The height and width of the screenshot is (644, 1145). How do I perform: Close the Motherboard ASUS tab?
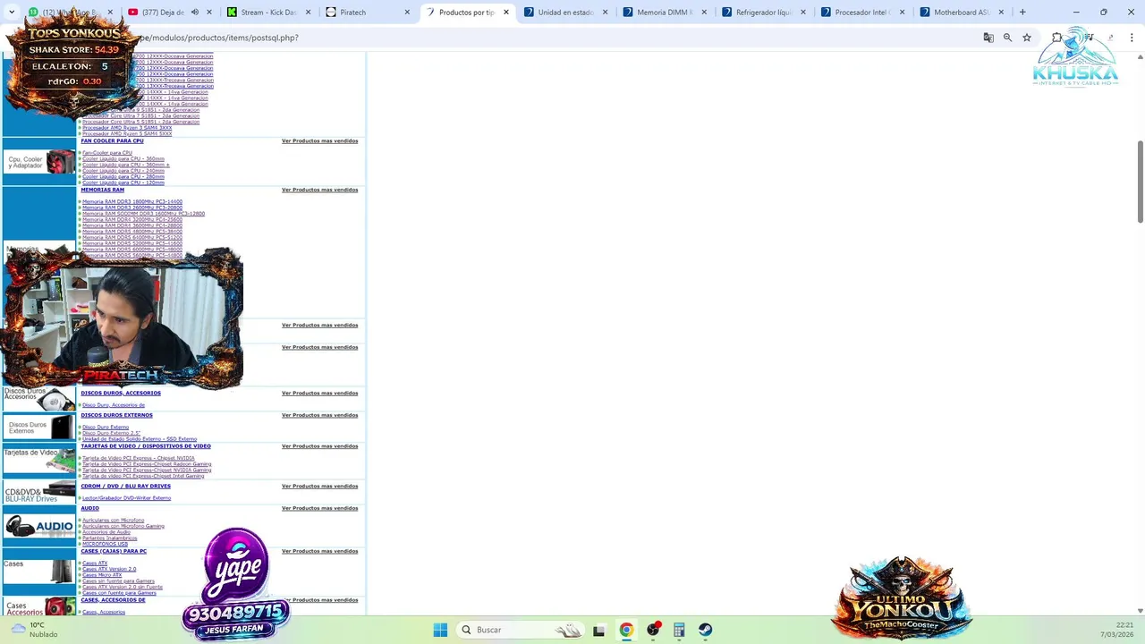1000,13
